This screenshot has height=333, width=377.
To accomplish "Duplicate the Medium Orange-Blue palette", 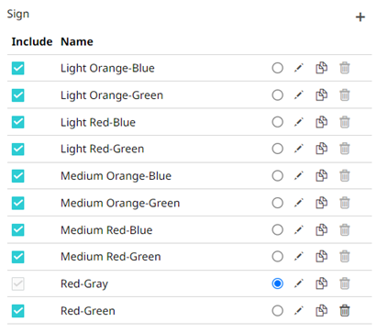I will coord(321,176).
